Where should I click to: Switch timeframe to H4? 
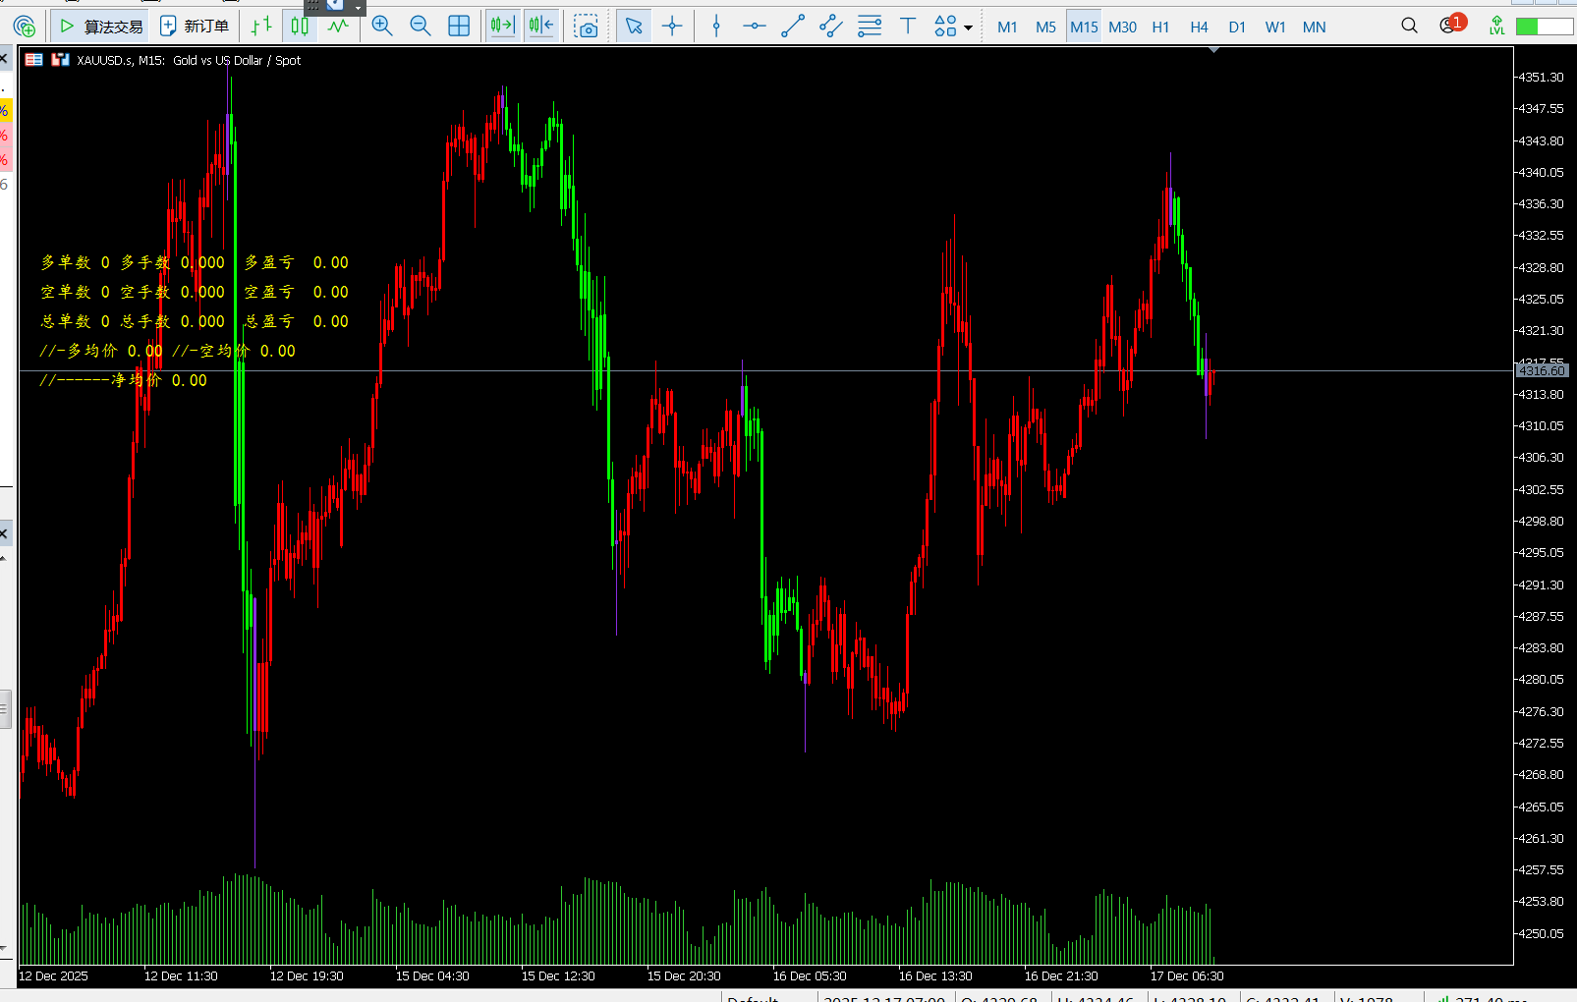(x=1199, y=28)
